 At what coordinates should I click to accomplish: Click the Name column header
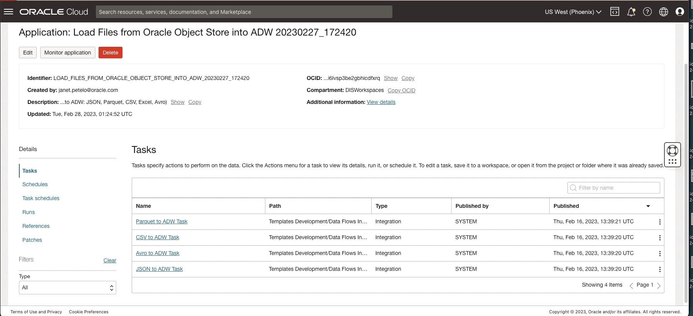199,206
